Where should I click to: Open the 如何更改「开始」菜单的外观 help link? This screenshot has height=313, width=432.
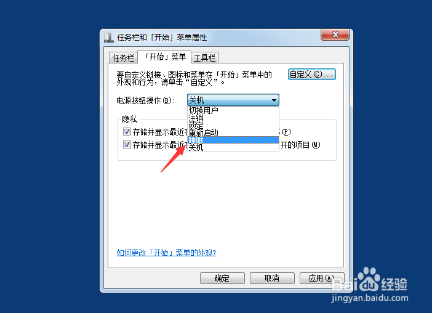(x=166, y=253)
